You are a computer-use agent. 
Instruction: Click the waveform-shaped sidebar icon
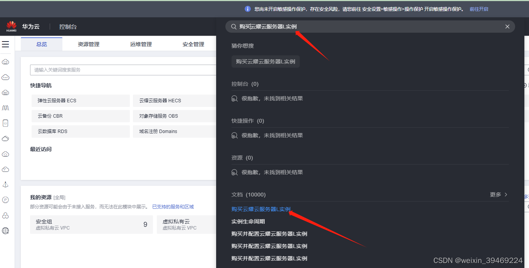point(5,108)
